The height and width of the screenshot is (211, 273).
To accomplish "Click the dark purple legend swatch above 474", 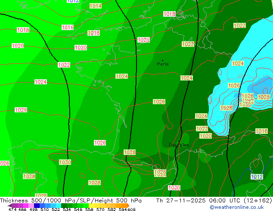I will 15,205.
